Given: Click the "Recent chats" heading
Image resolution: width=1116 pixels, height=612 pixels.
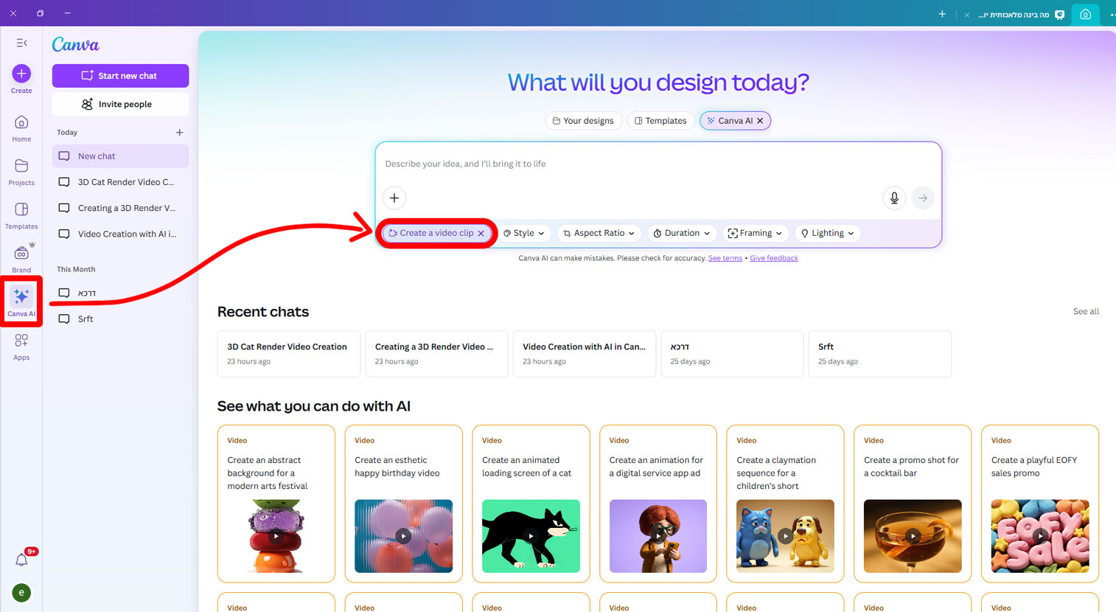Looking at the screenshot, I should tap(263, 312).
